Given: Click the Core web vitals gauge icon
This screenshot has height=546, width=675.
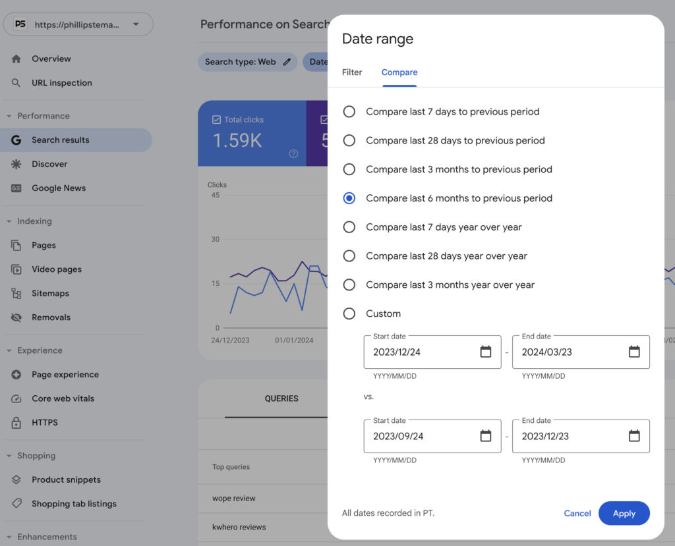Looking at the screenshot, I should 16,398.
